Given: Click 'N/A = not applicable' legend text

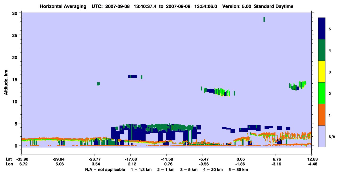Looking at the screenshot, I should point(105,170).
